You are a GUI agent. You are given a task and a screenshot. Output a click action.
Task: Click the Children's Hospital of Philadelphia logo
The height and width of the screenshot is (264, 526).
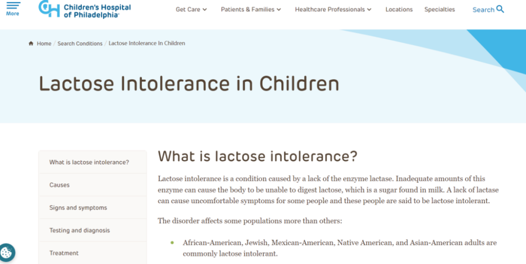[85, 10]
